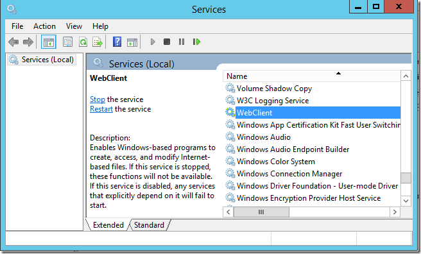The height and width of the screenshot is (254, 421).
Task: Click the vertical scrollbar down arrow
Action: [x=406, y=201]
